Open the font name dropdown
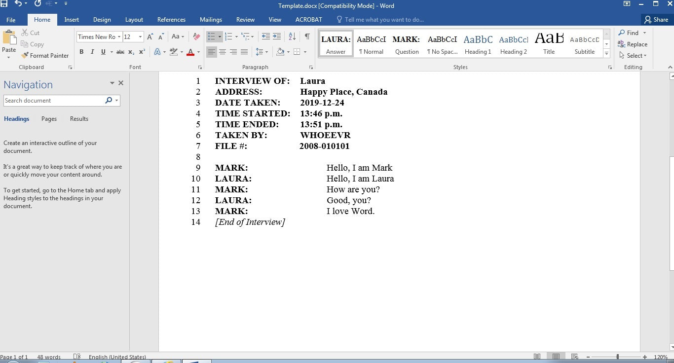674x363 pixels. [x=119, y=37]
